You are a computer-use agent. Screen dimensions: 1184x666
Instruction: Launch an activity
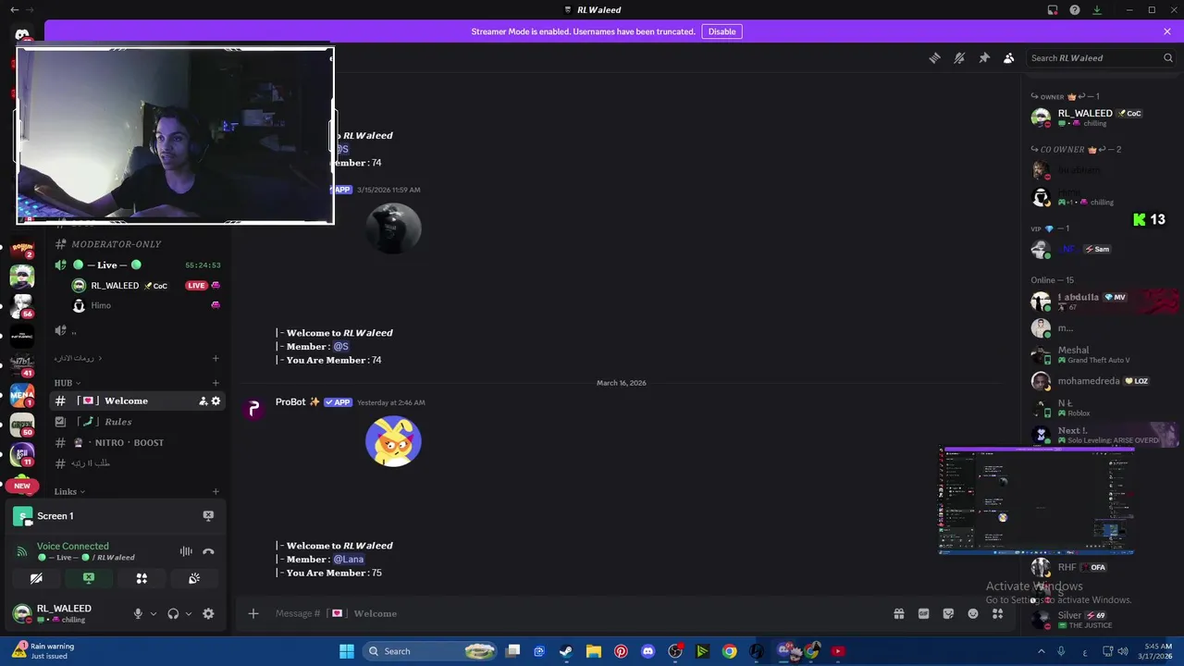(142, 578)
